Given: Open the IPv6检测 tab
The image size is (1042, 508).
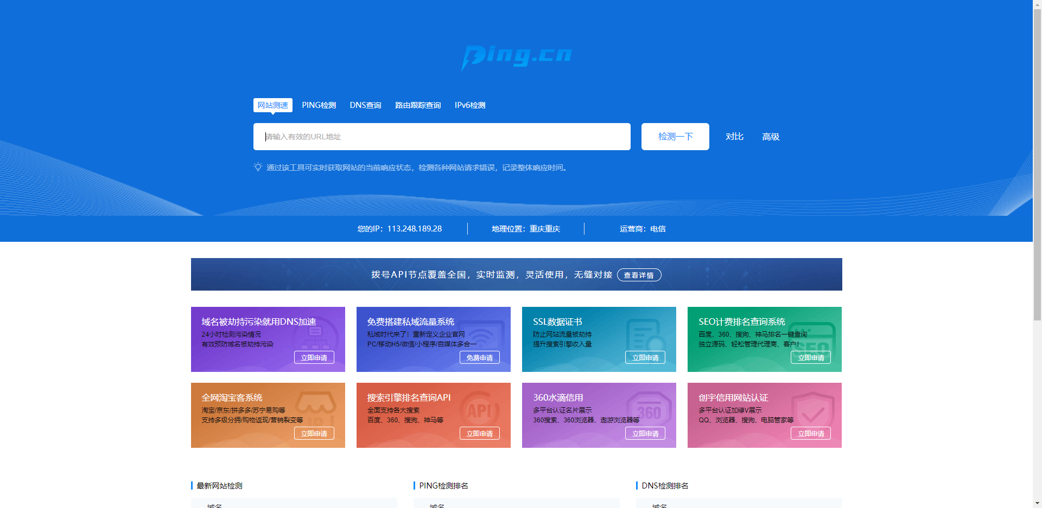Looking at the screenshot, I should (x=470, y=105).
